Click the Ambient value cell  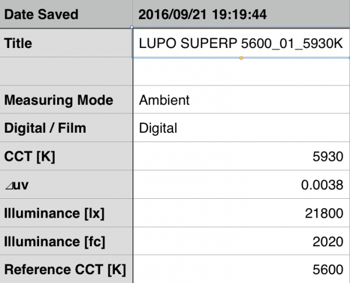tap(241, 100)
